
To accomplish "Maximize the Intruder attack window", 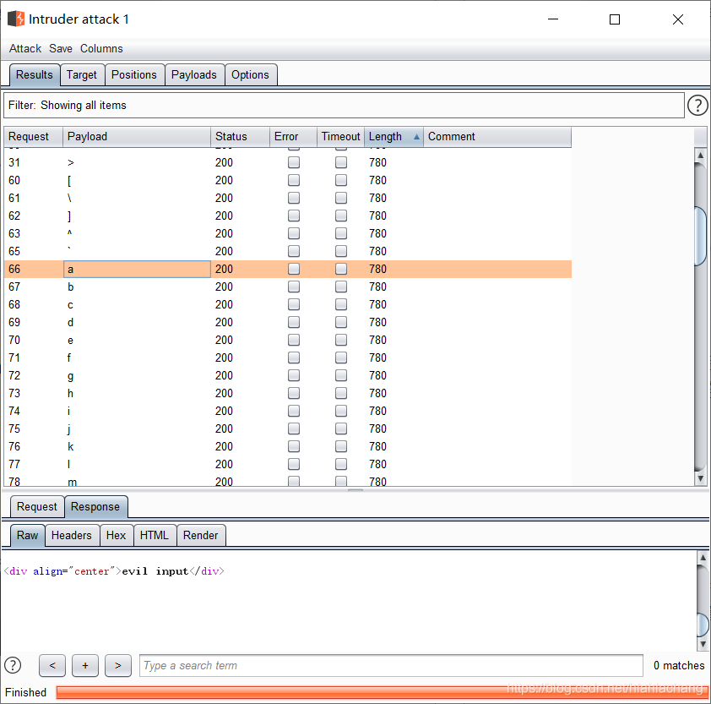I will pyautogui.click(x=615, y=19).
